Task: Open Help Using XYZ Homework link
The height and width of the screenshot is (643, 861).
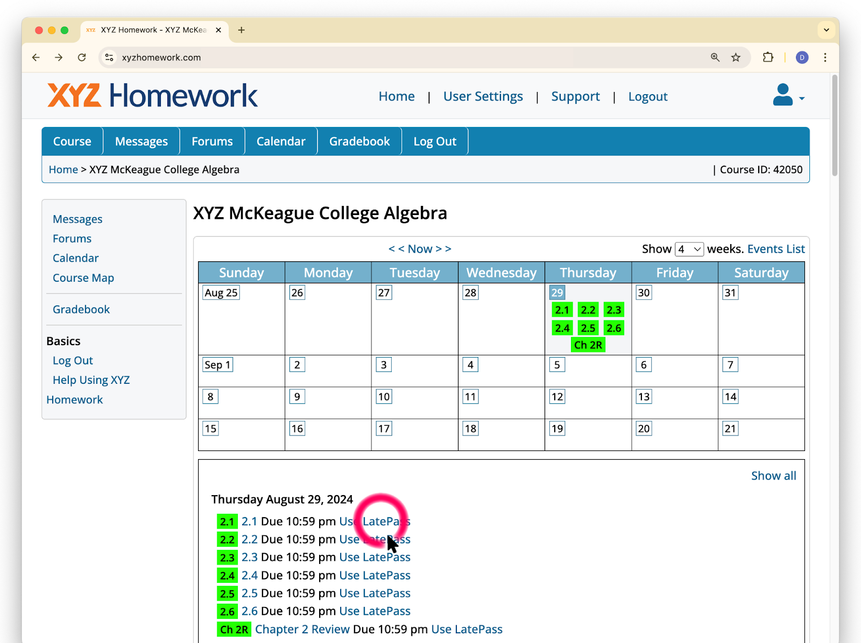Action: [88, 390]
